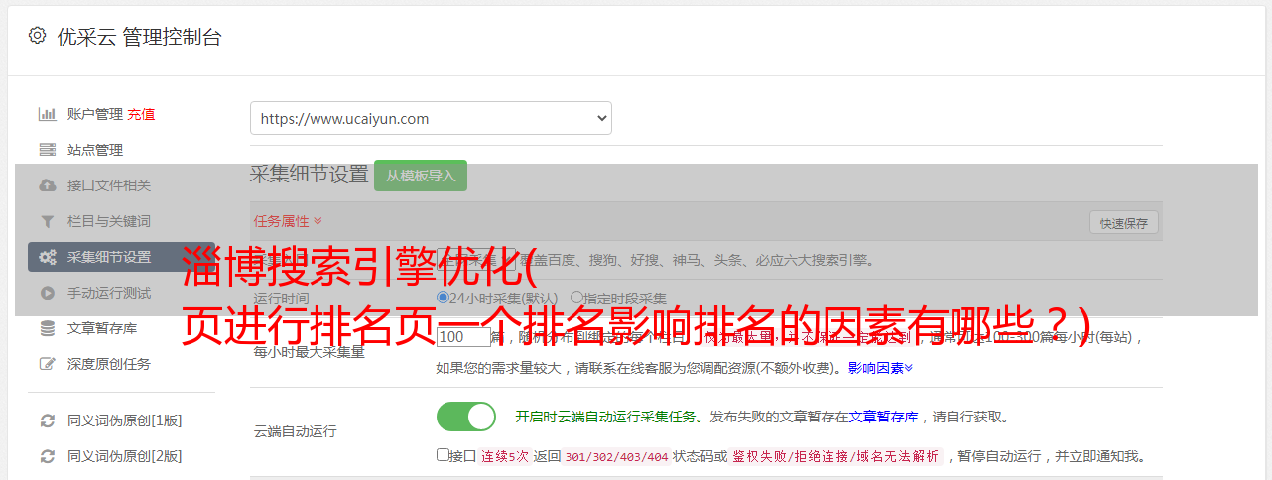
Task: Select the 24小时采集(默认) radio option
Action: (443, 298)
